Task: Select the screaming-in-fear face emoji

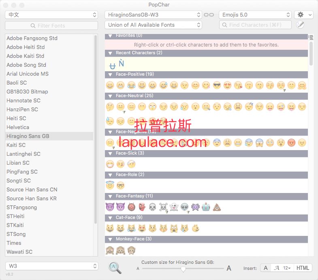Action: click(259, 143)
